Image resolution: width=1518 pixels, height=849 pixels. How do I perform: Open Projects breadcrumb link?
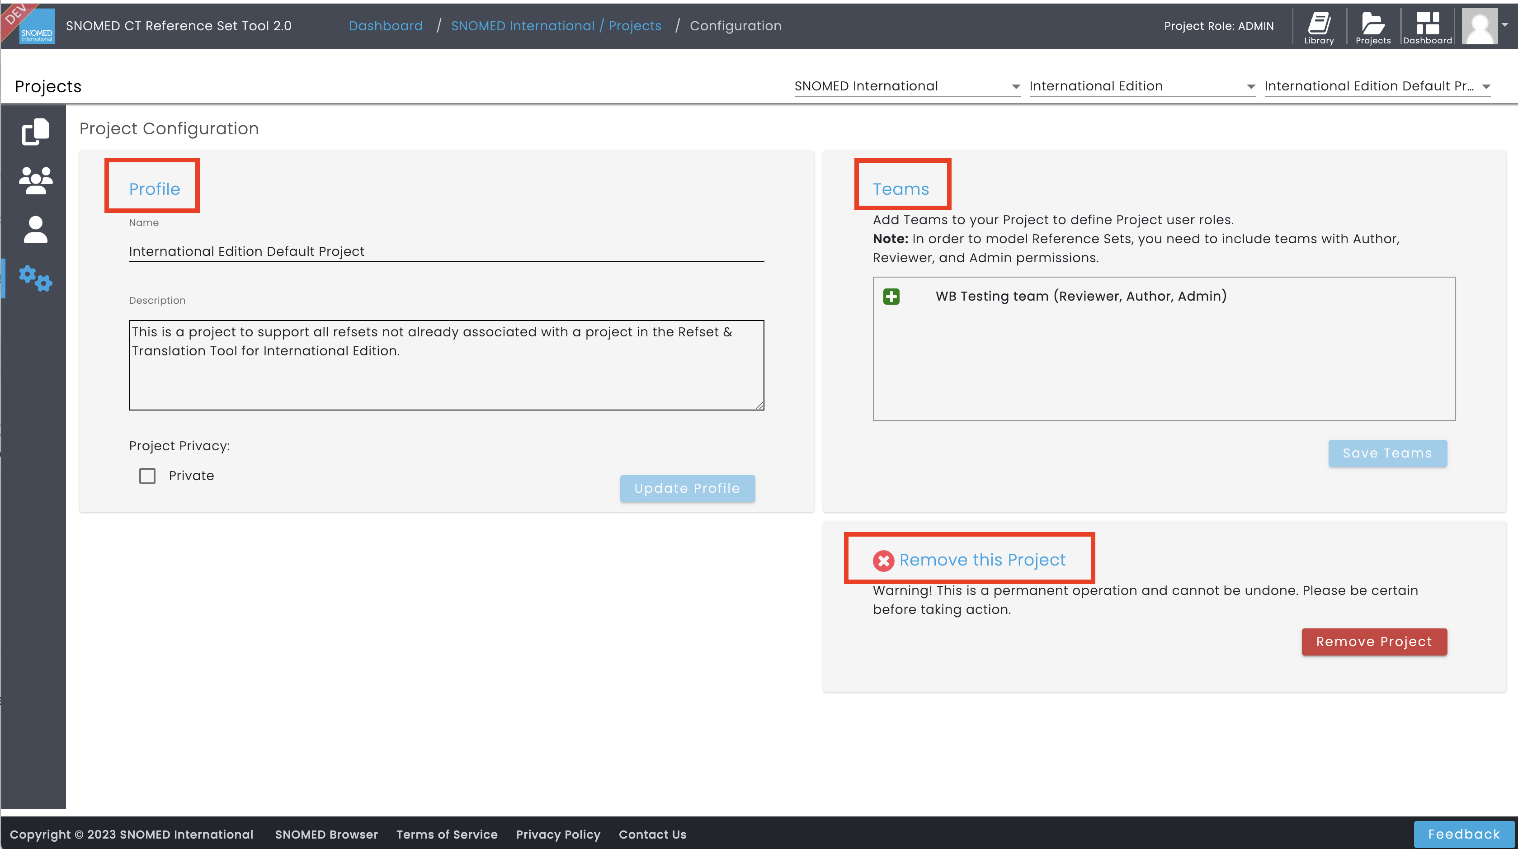coord(635,26)
